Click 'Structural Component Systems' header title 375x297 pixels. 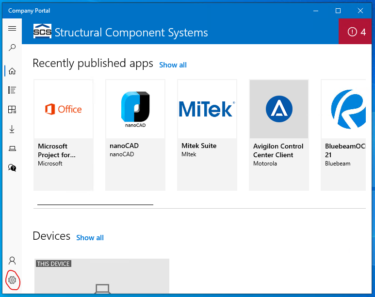[x=131, y=33]
